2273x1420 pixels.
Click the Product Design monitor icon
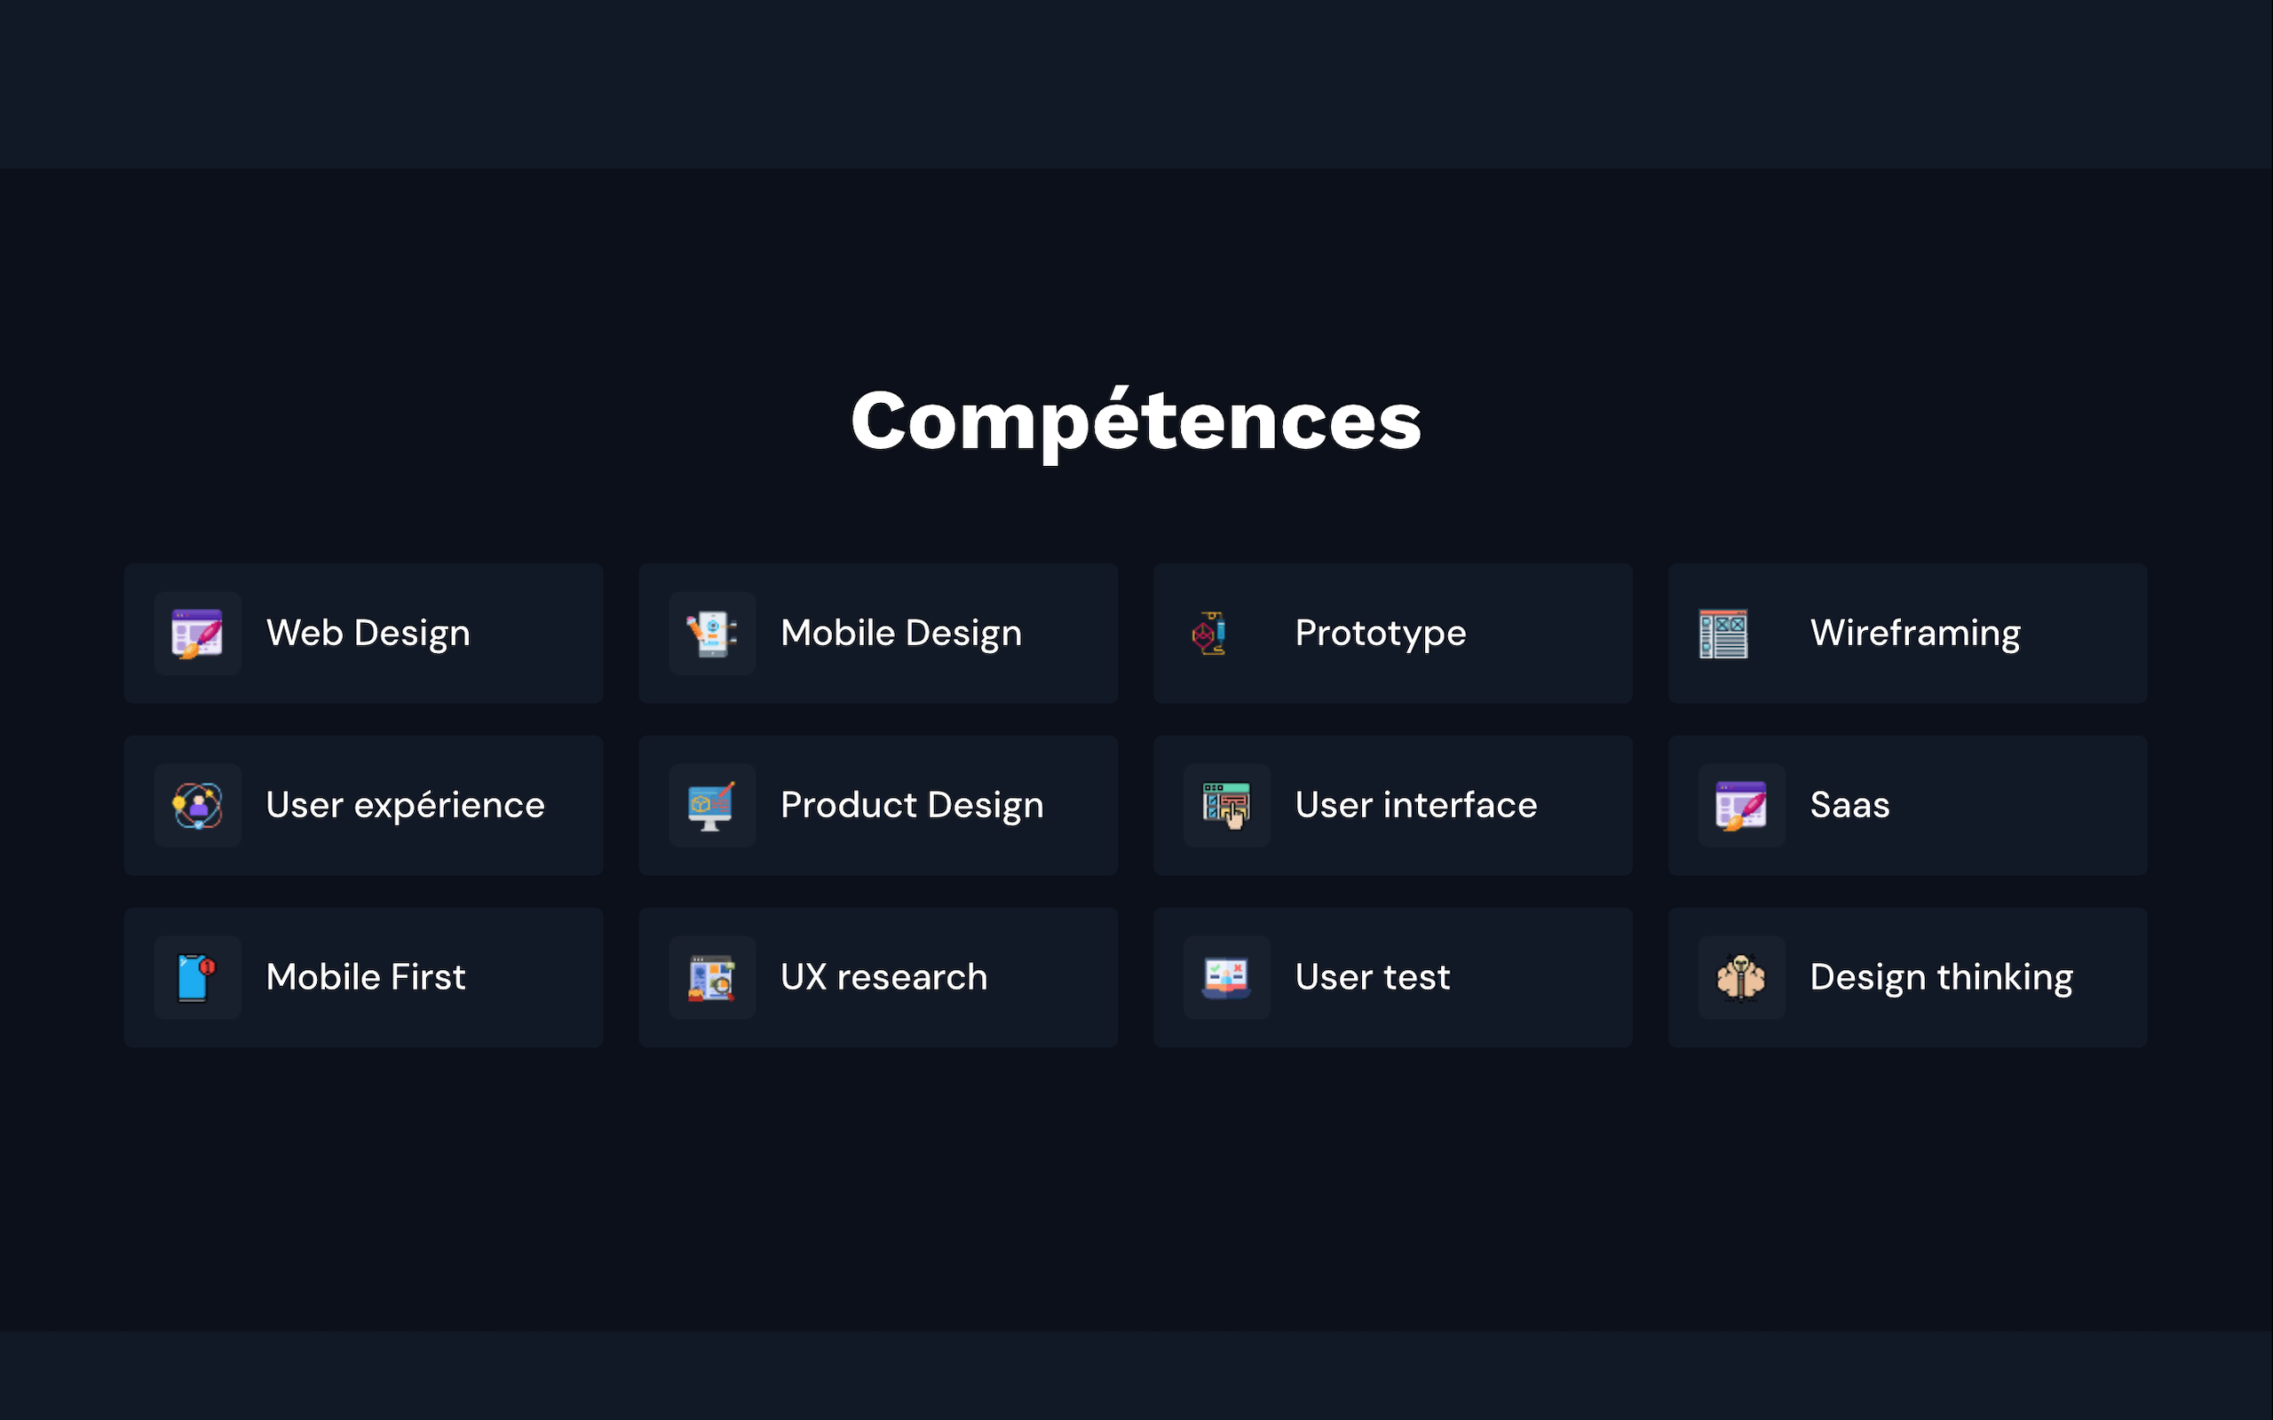tap(712, 806)
